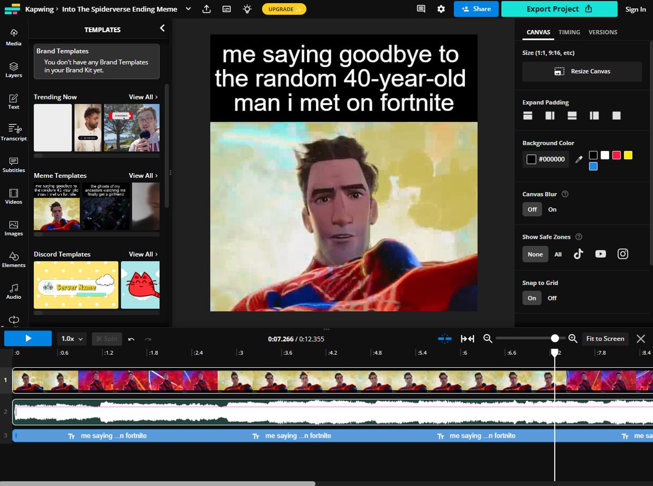
Task: Click the timeline zoom slider handle
Action: point(555,339)
